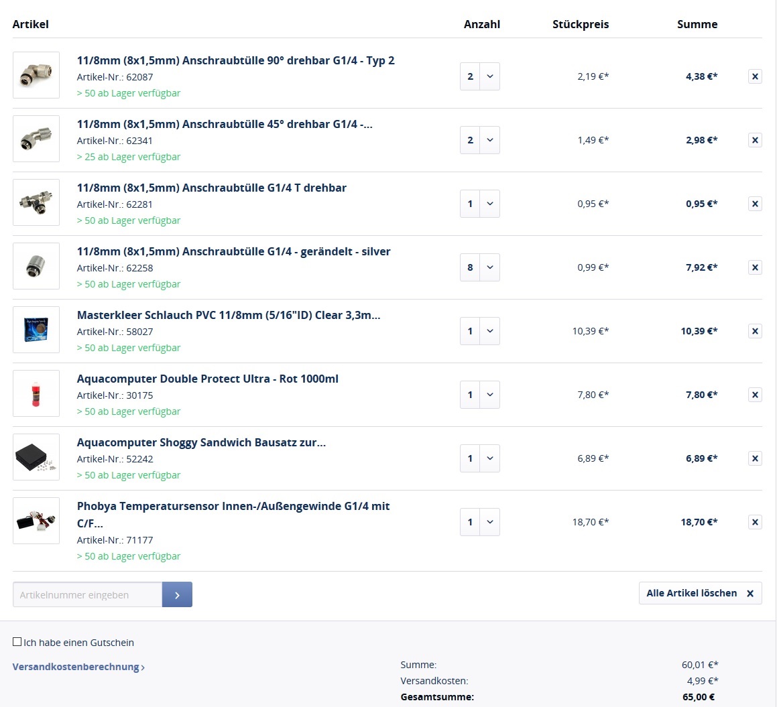
Task: Tick the 'Ich habe einen Gutschein' checkbox
Action: tap(17, 642)
